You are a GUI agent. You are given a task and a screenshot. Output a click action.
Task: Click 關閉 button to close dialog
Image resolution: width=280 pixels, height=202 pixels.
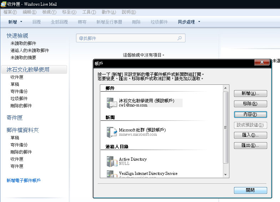(250, 190)
